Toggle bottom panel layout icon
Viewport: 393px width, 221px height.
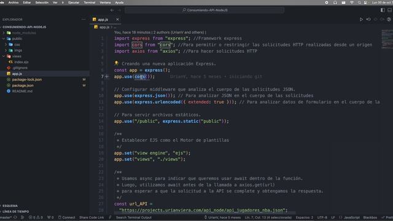click(x=389, y=10)
